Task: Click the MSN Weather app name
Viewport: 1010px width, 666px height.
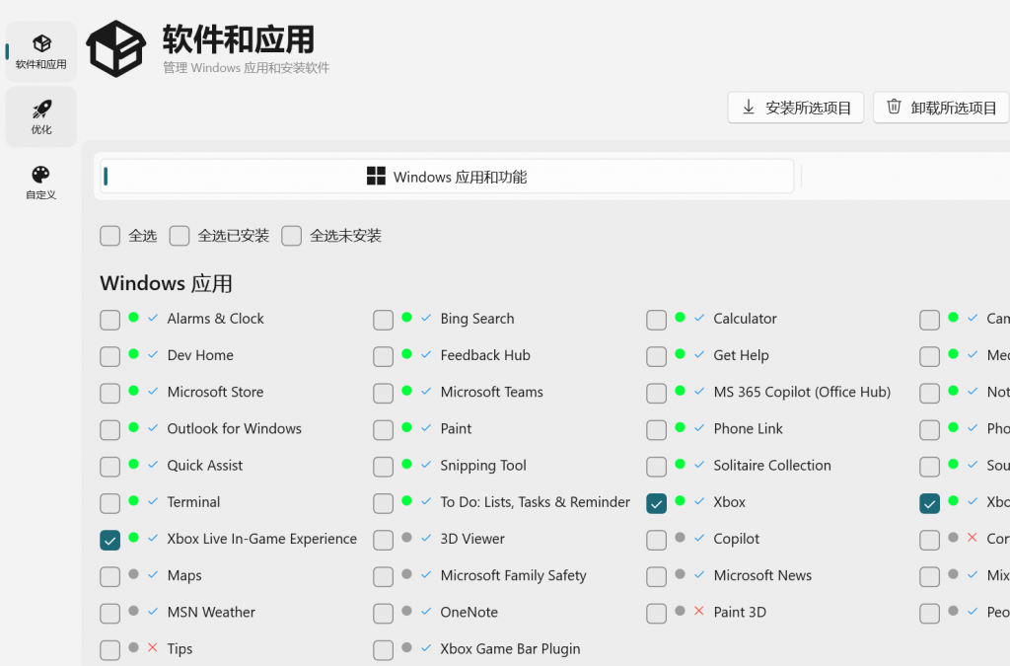Action: (x=211, y=612)
